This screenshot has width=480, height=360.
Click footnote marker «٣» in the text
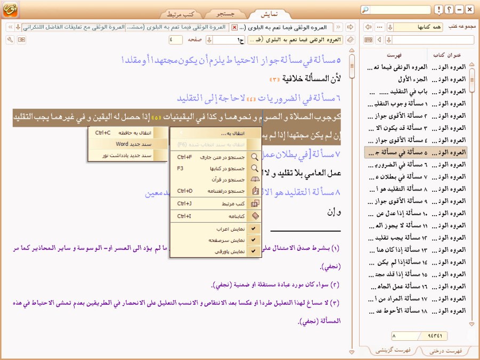[x=274, y=79]
